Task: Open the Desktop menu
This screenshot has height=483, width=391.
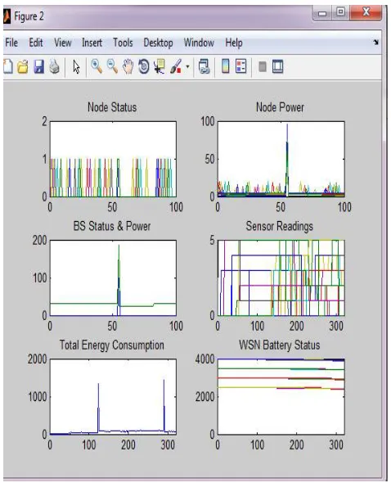Action: click(158, 43)
